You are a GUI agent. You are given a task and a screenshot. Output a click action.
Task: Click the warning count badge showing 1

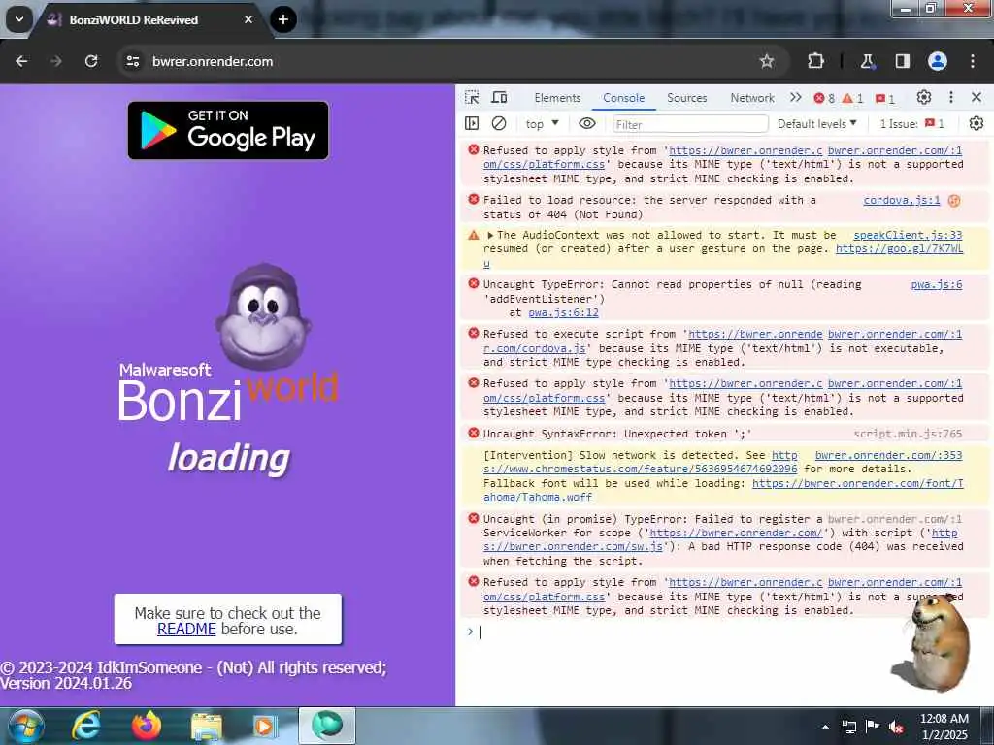[x=852, y=98]
